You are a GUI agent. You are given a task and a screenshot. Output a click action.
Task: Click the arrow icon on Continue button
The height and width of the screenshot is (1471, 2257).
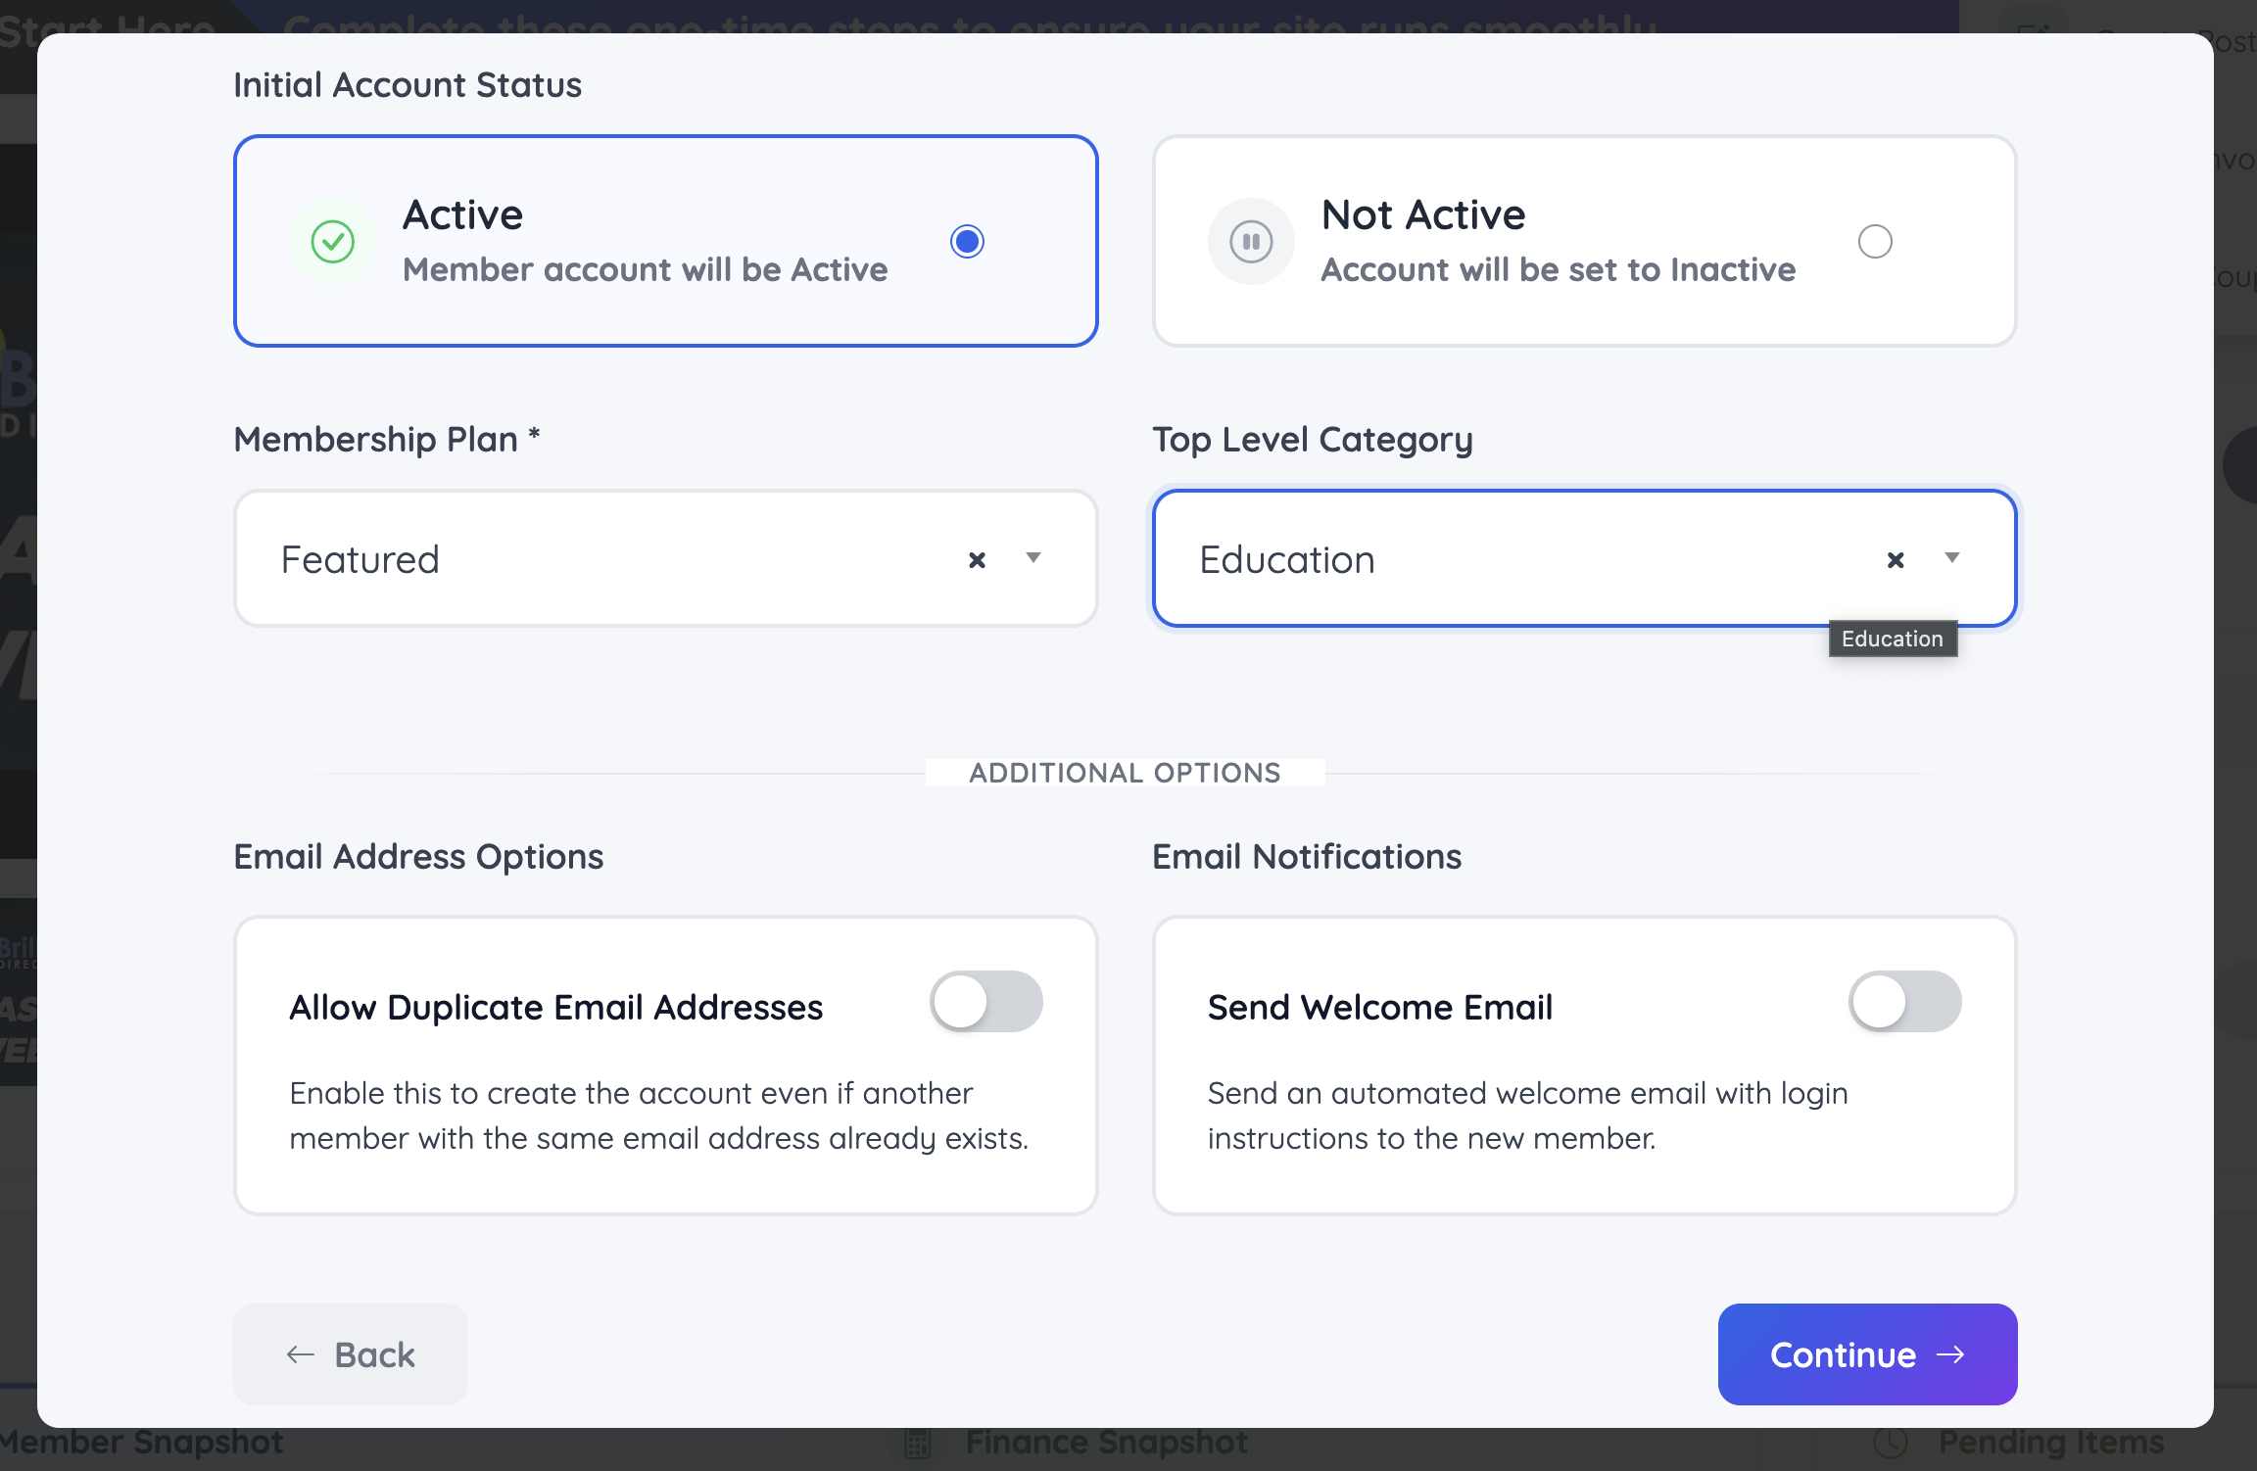click(x=1951, y=1354)
